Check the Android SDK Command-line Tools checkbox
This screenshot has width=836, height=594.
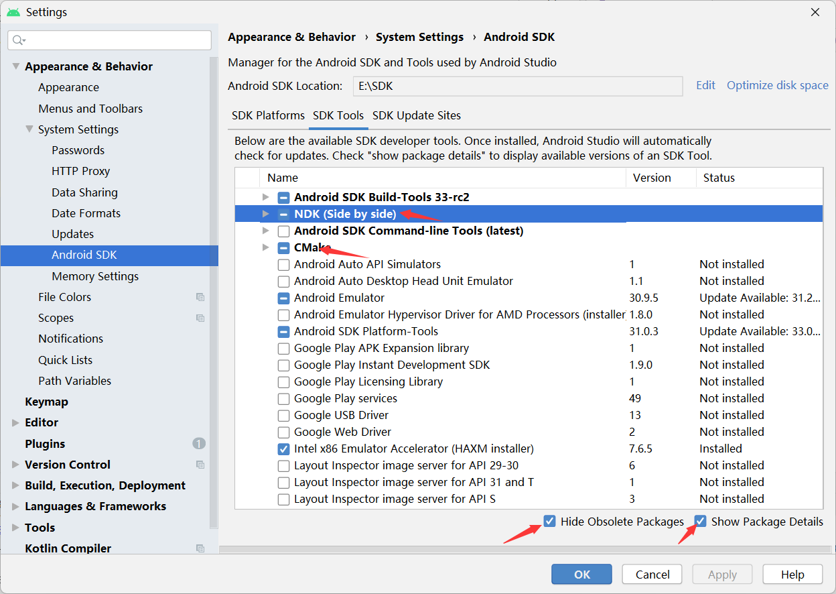283,231
